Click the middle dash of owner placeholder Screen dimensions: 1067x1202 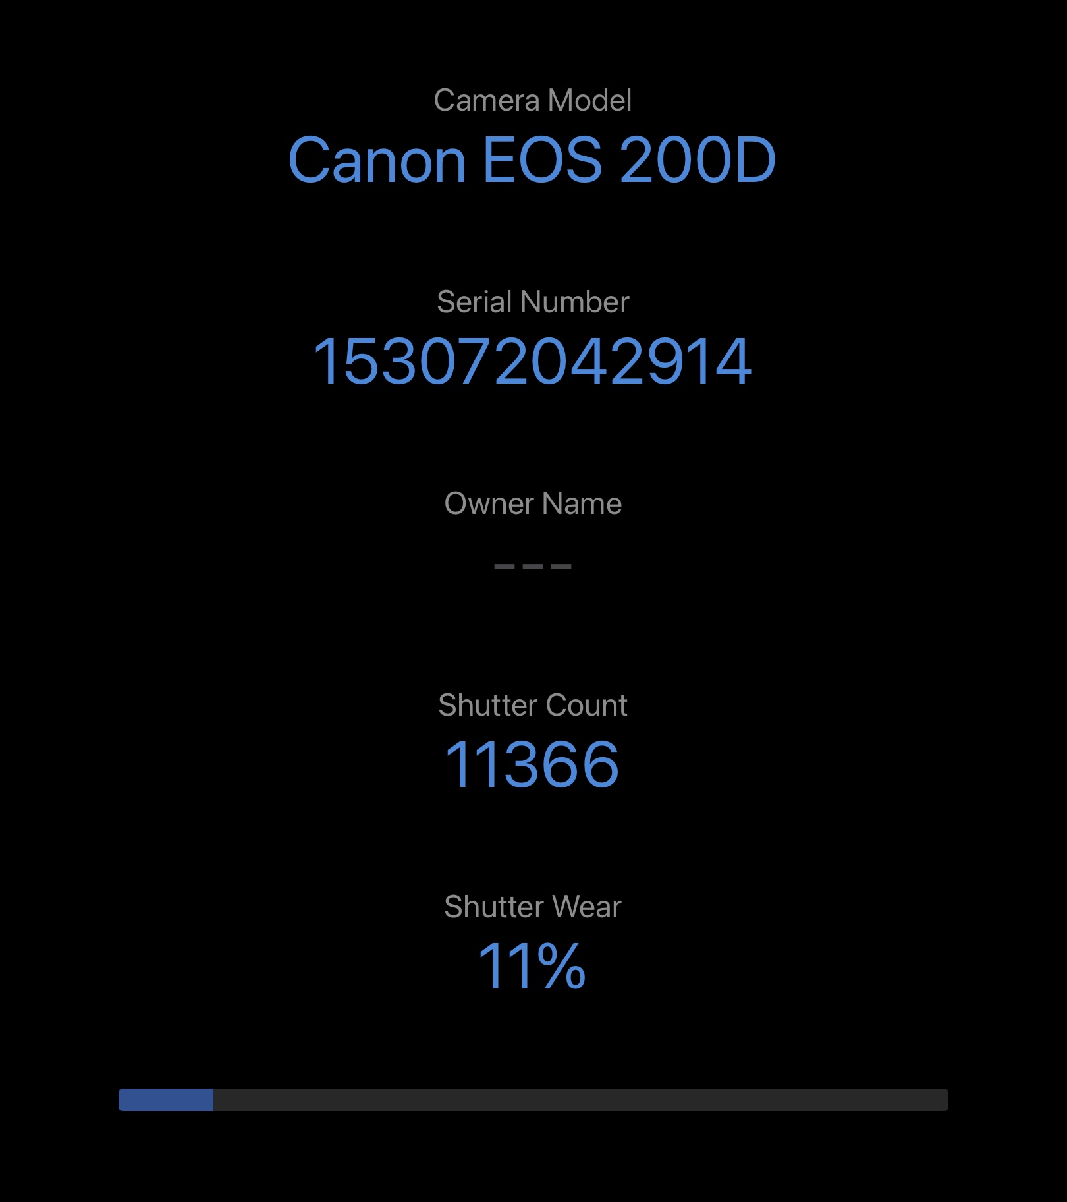click(x=532, y=567)
